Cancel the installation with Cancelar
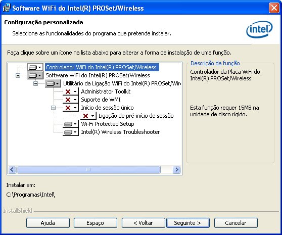 [236, 223]
